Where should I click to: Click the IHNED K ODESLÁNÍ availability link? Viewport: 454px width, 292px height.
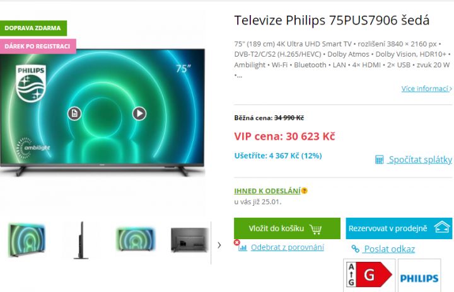point(267,191)
